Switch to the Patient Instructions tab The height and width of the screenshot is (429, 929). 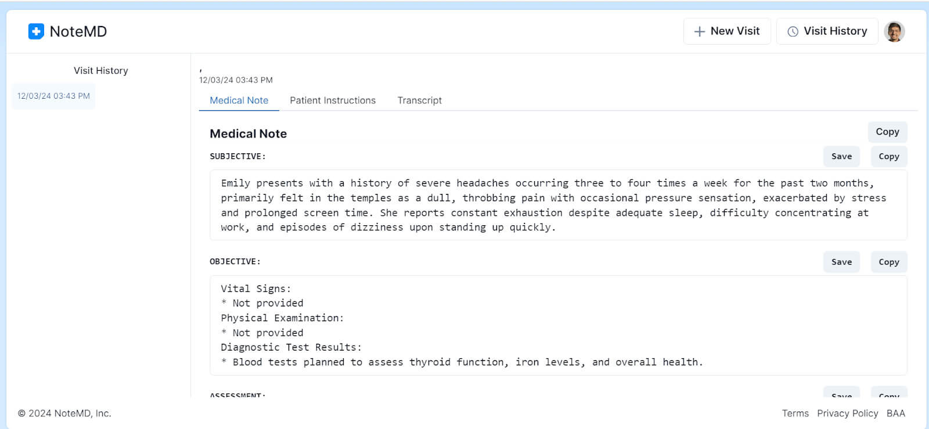click(332, 100)
